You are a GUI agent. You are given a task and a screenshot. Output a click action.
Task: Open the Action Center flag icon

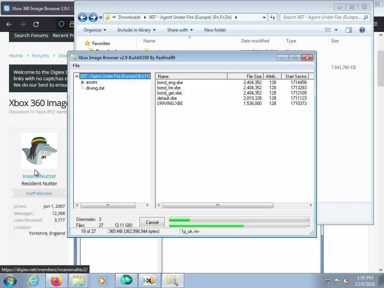[337, 281]
